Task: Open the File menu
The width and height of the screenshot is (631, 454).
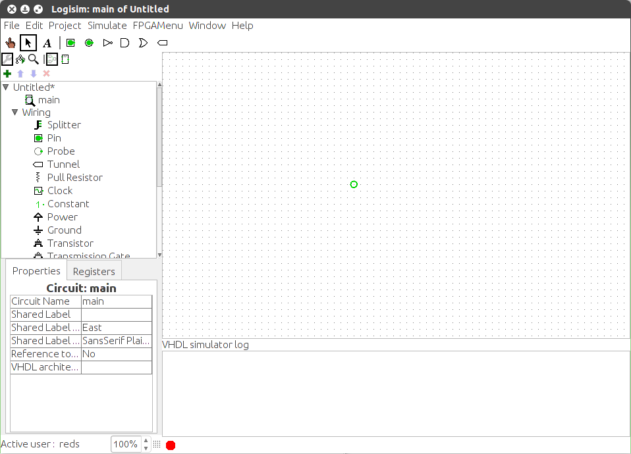Action: pos(12,26)
